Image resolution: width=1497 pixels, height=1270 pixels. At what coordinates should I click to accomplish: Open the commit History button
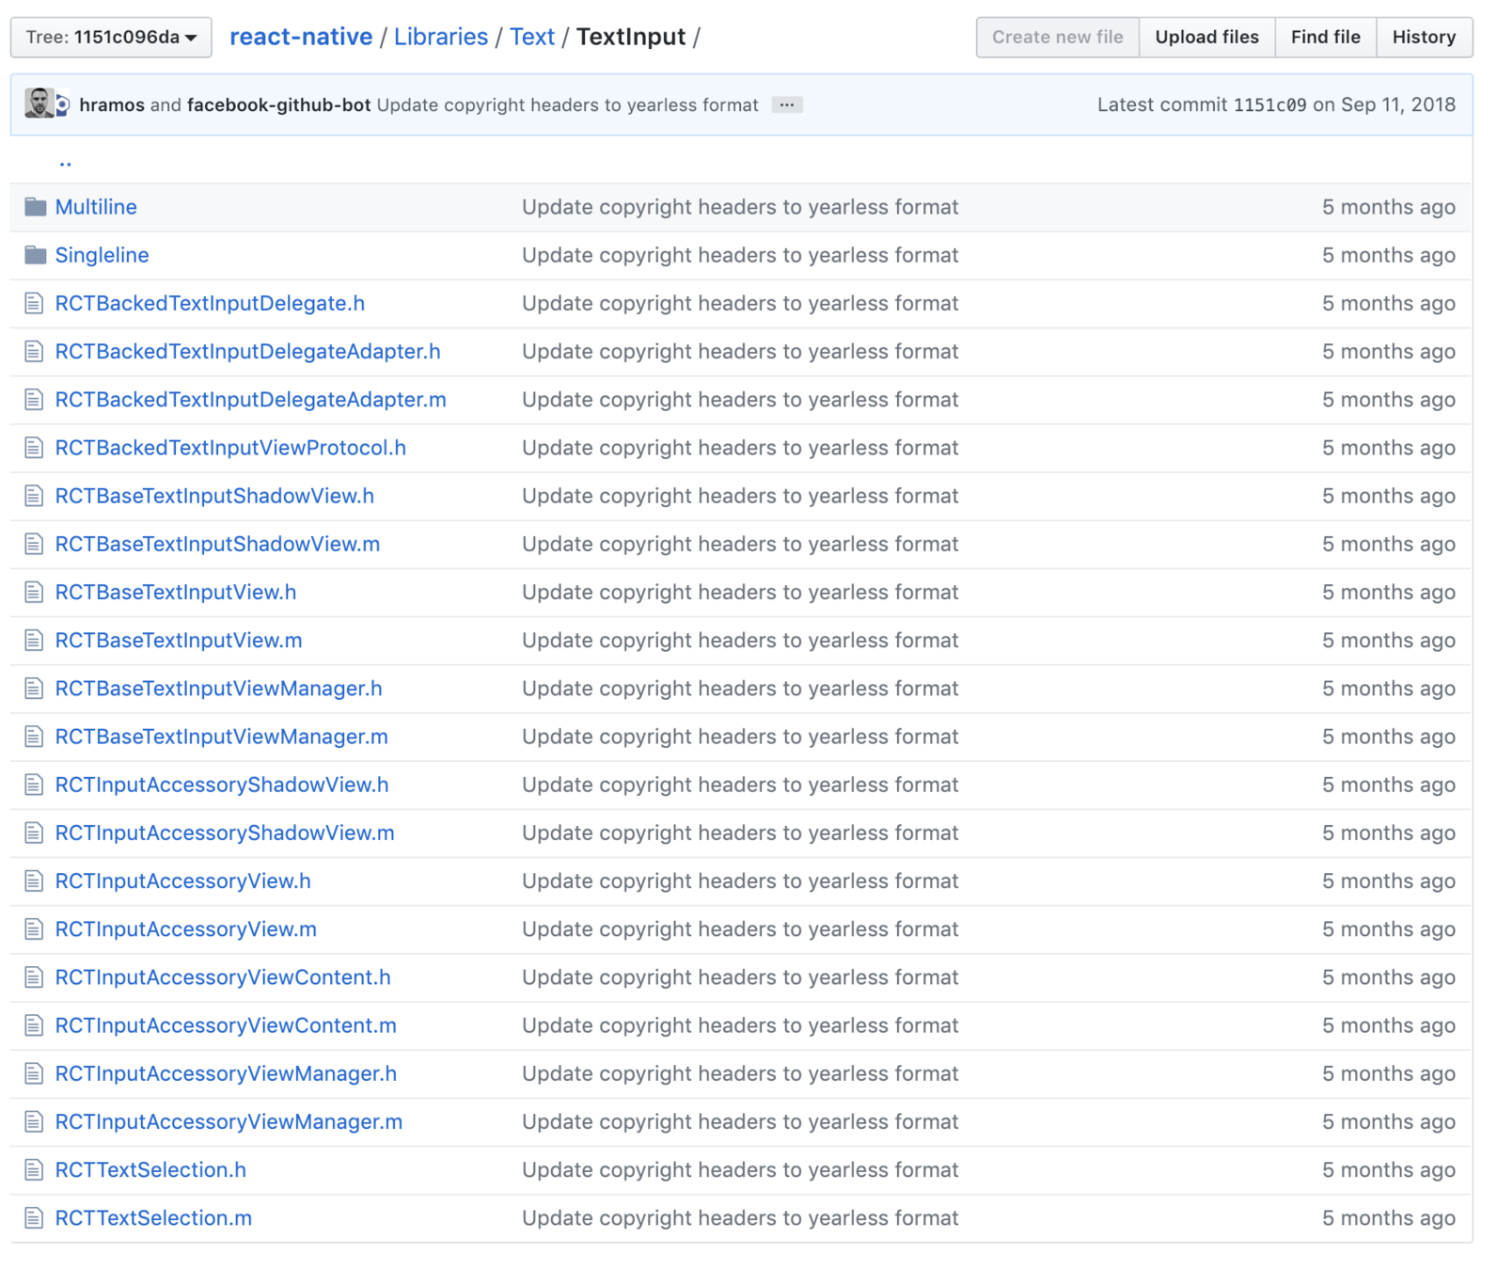click(1424, 38)
